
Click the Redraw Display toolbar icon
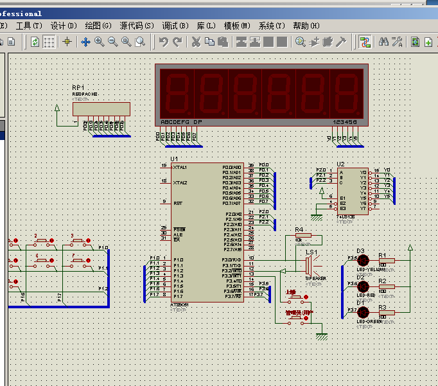35,42
